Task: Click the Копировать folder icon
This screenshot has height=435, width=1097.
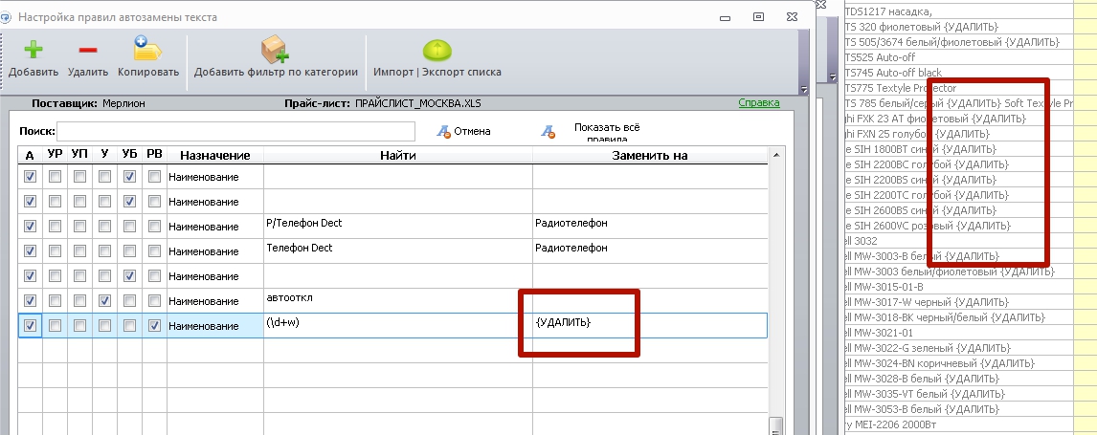Action: click(147, 49)
